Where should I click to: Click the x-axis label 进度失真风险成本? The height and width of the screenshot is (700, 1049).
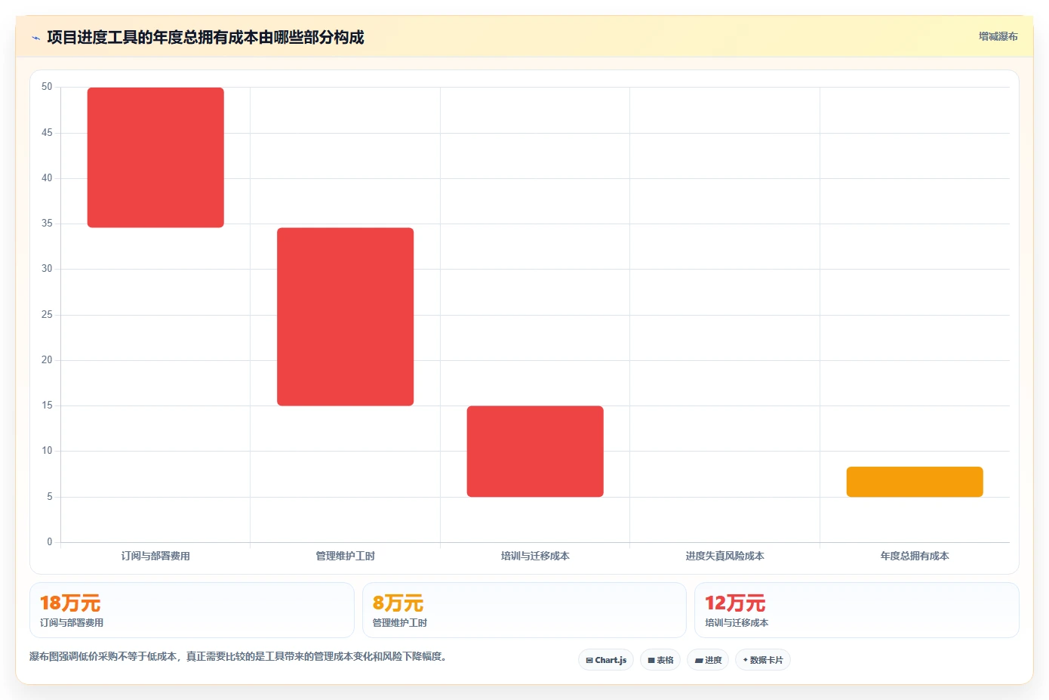coord(724,556)
